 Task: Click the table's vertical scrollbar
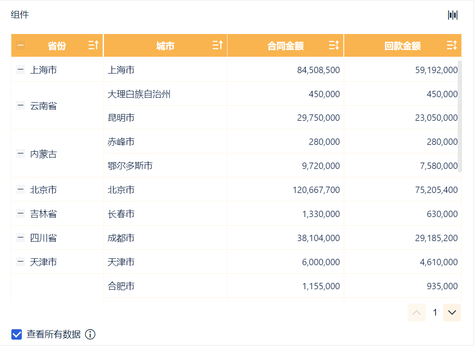pyautogui.click(x=460, y=116)
